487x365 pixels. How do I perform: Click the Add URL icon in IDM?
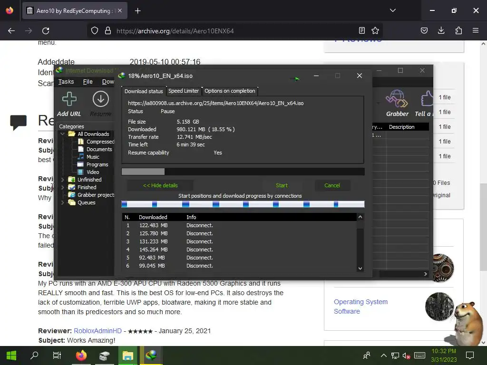[69, 99]
